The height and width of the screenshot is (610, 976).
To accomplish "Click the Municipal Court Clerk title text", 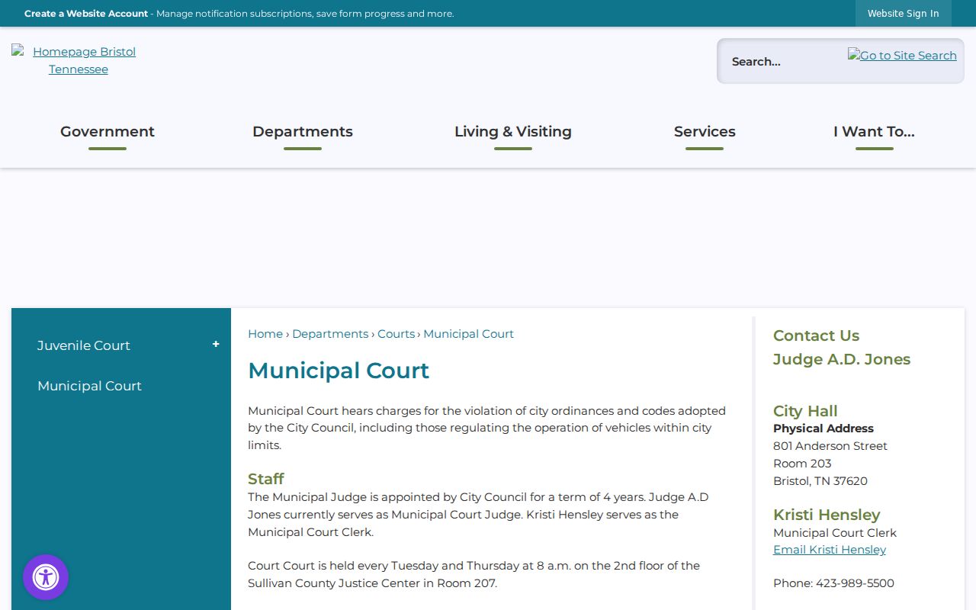I will point(835,533).
